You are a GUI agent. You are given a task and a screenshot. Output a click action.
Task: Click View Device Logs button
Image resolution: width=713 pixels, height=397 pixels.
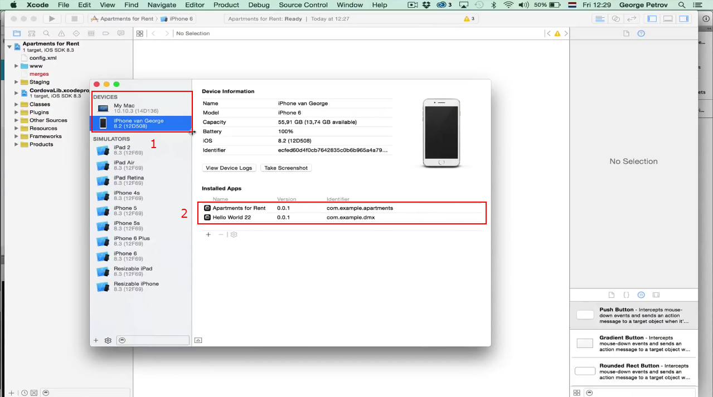pyautogui.click(x=229, y=168)
